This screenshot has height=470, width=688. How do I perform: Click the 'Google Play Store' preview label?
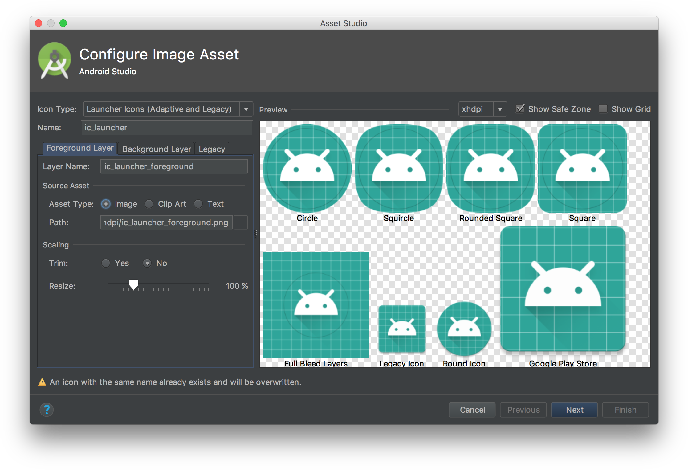coord(563,364)
